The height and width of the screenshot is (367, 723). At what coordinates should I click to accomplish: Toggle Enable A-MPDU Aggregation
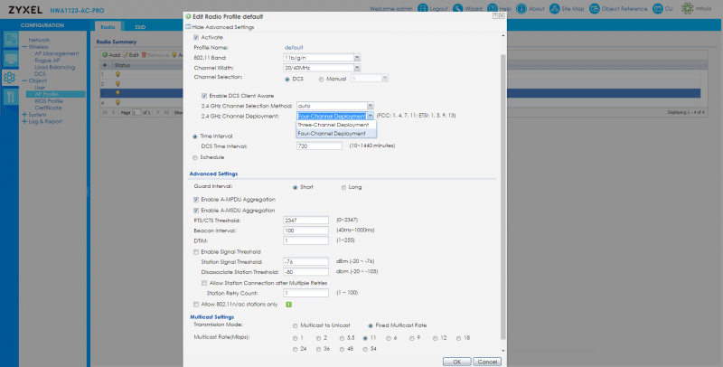[196, 200]
